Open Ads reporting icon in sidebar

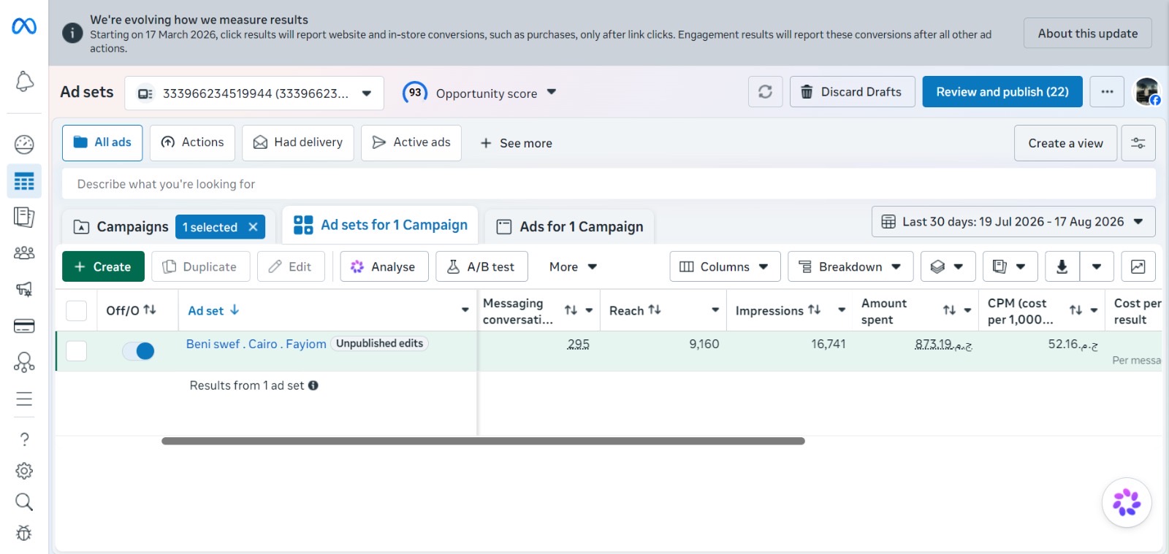[24, 217]
